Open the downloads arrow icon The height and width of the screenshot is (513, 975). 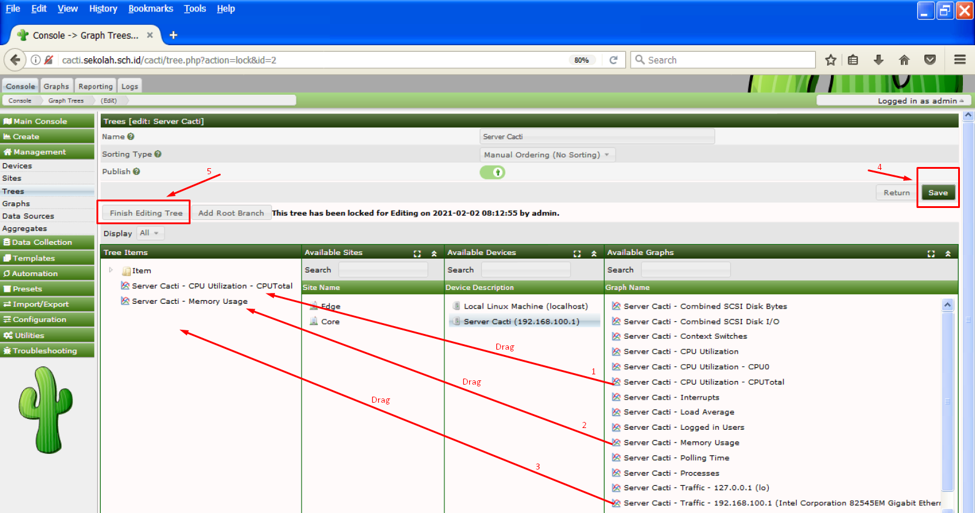click(x=879, y=60)
